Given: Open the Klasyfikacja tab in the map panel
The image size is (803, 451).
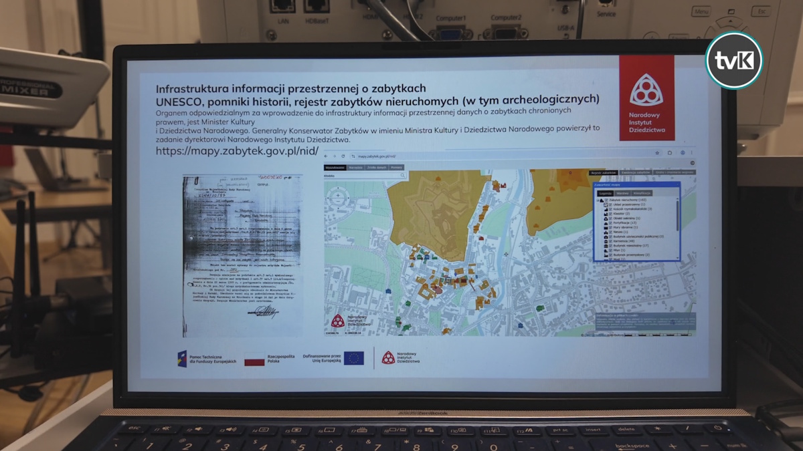Looking at the screenshot, I should click(x=642, y=193).
